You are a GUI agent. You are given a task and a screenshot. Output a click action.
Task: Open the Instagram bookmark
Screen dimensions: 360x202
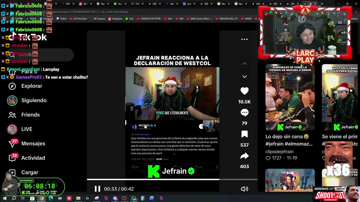pos(115,19)
